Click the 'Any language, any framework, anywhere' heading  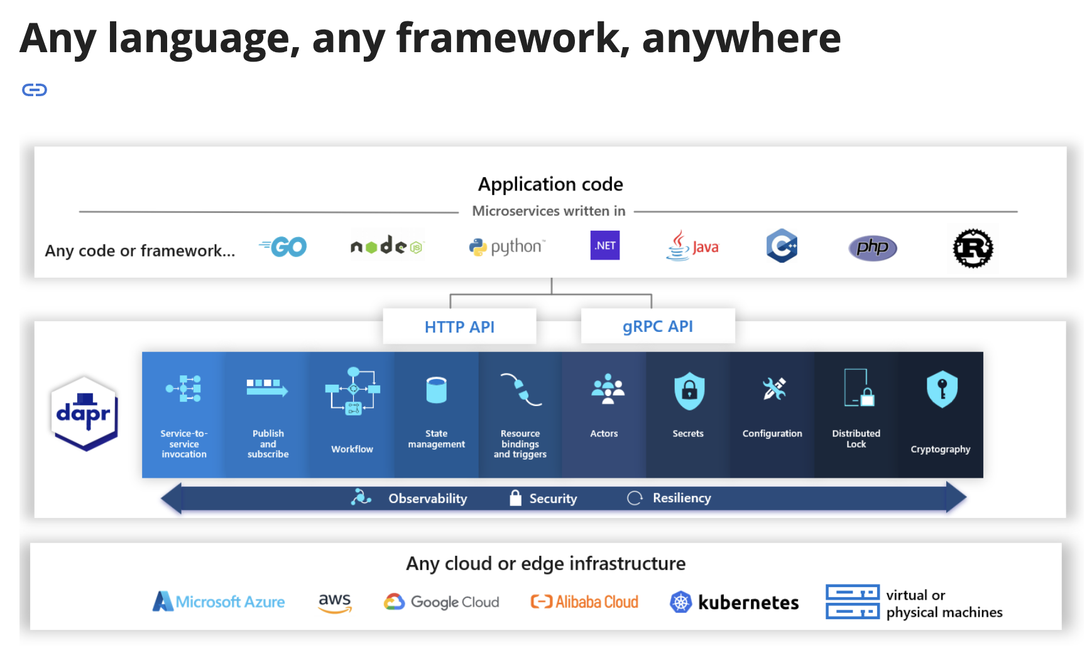pyautogui.click(x=430, y=38)
